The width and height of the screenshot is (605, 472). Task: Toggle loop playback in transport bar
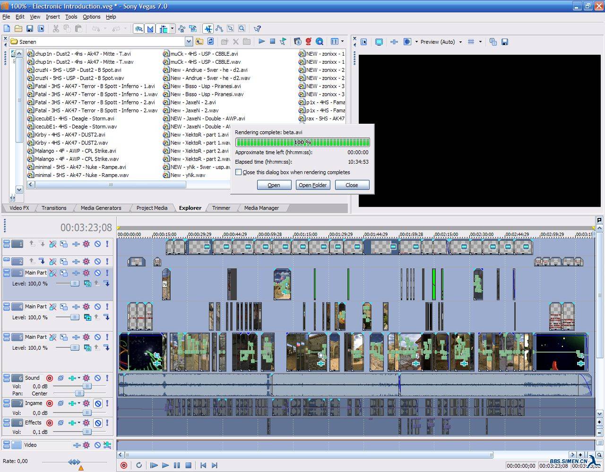click(139, 465)
